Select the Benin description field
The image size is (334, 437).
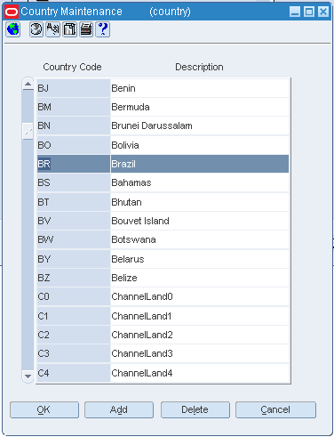tap(200, 88)
